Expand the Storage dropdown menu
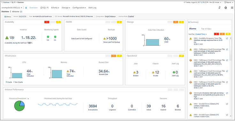This screenshot has width=235, height=121. tap(66, 8)
